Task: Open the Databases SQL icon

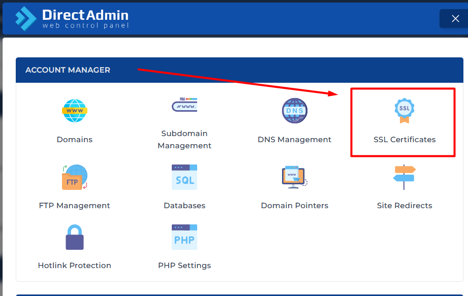Action: pos(184,177)
